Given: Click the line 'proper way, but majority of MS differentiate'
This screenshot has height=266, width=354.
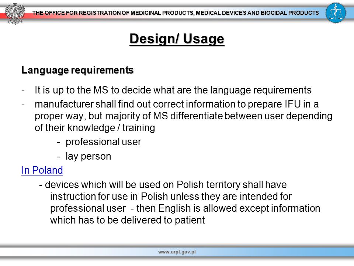Looking at the screenshot, I should (x=183, y=116).
